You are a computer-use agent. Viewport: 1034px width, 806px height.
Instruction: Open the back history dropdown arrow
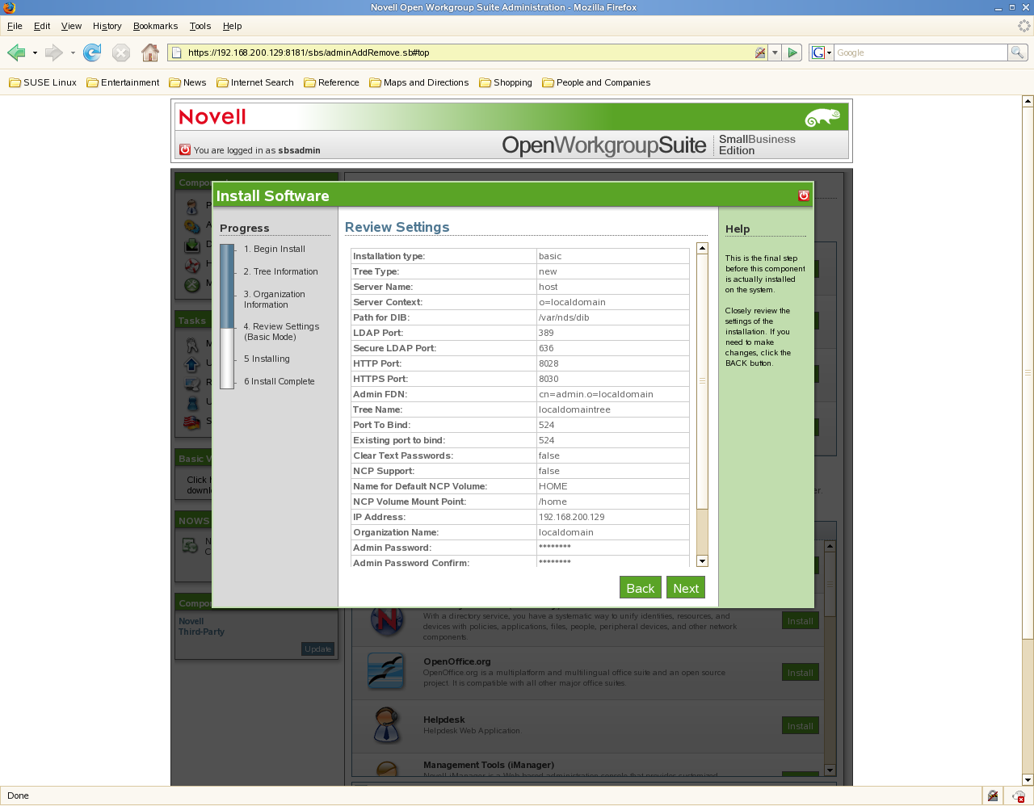(x=35, y=53)
